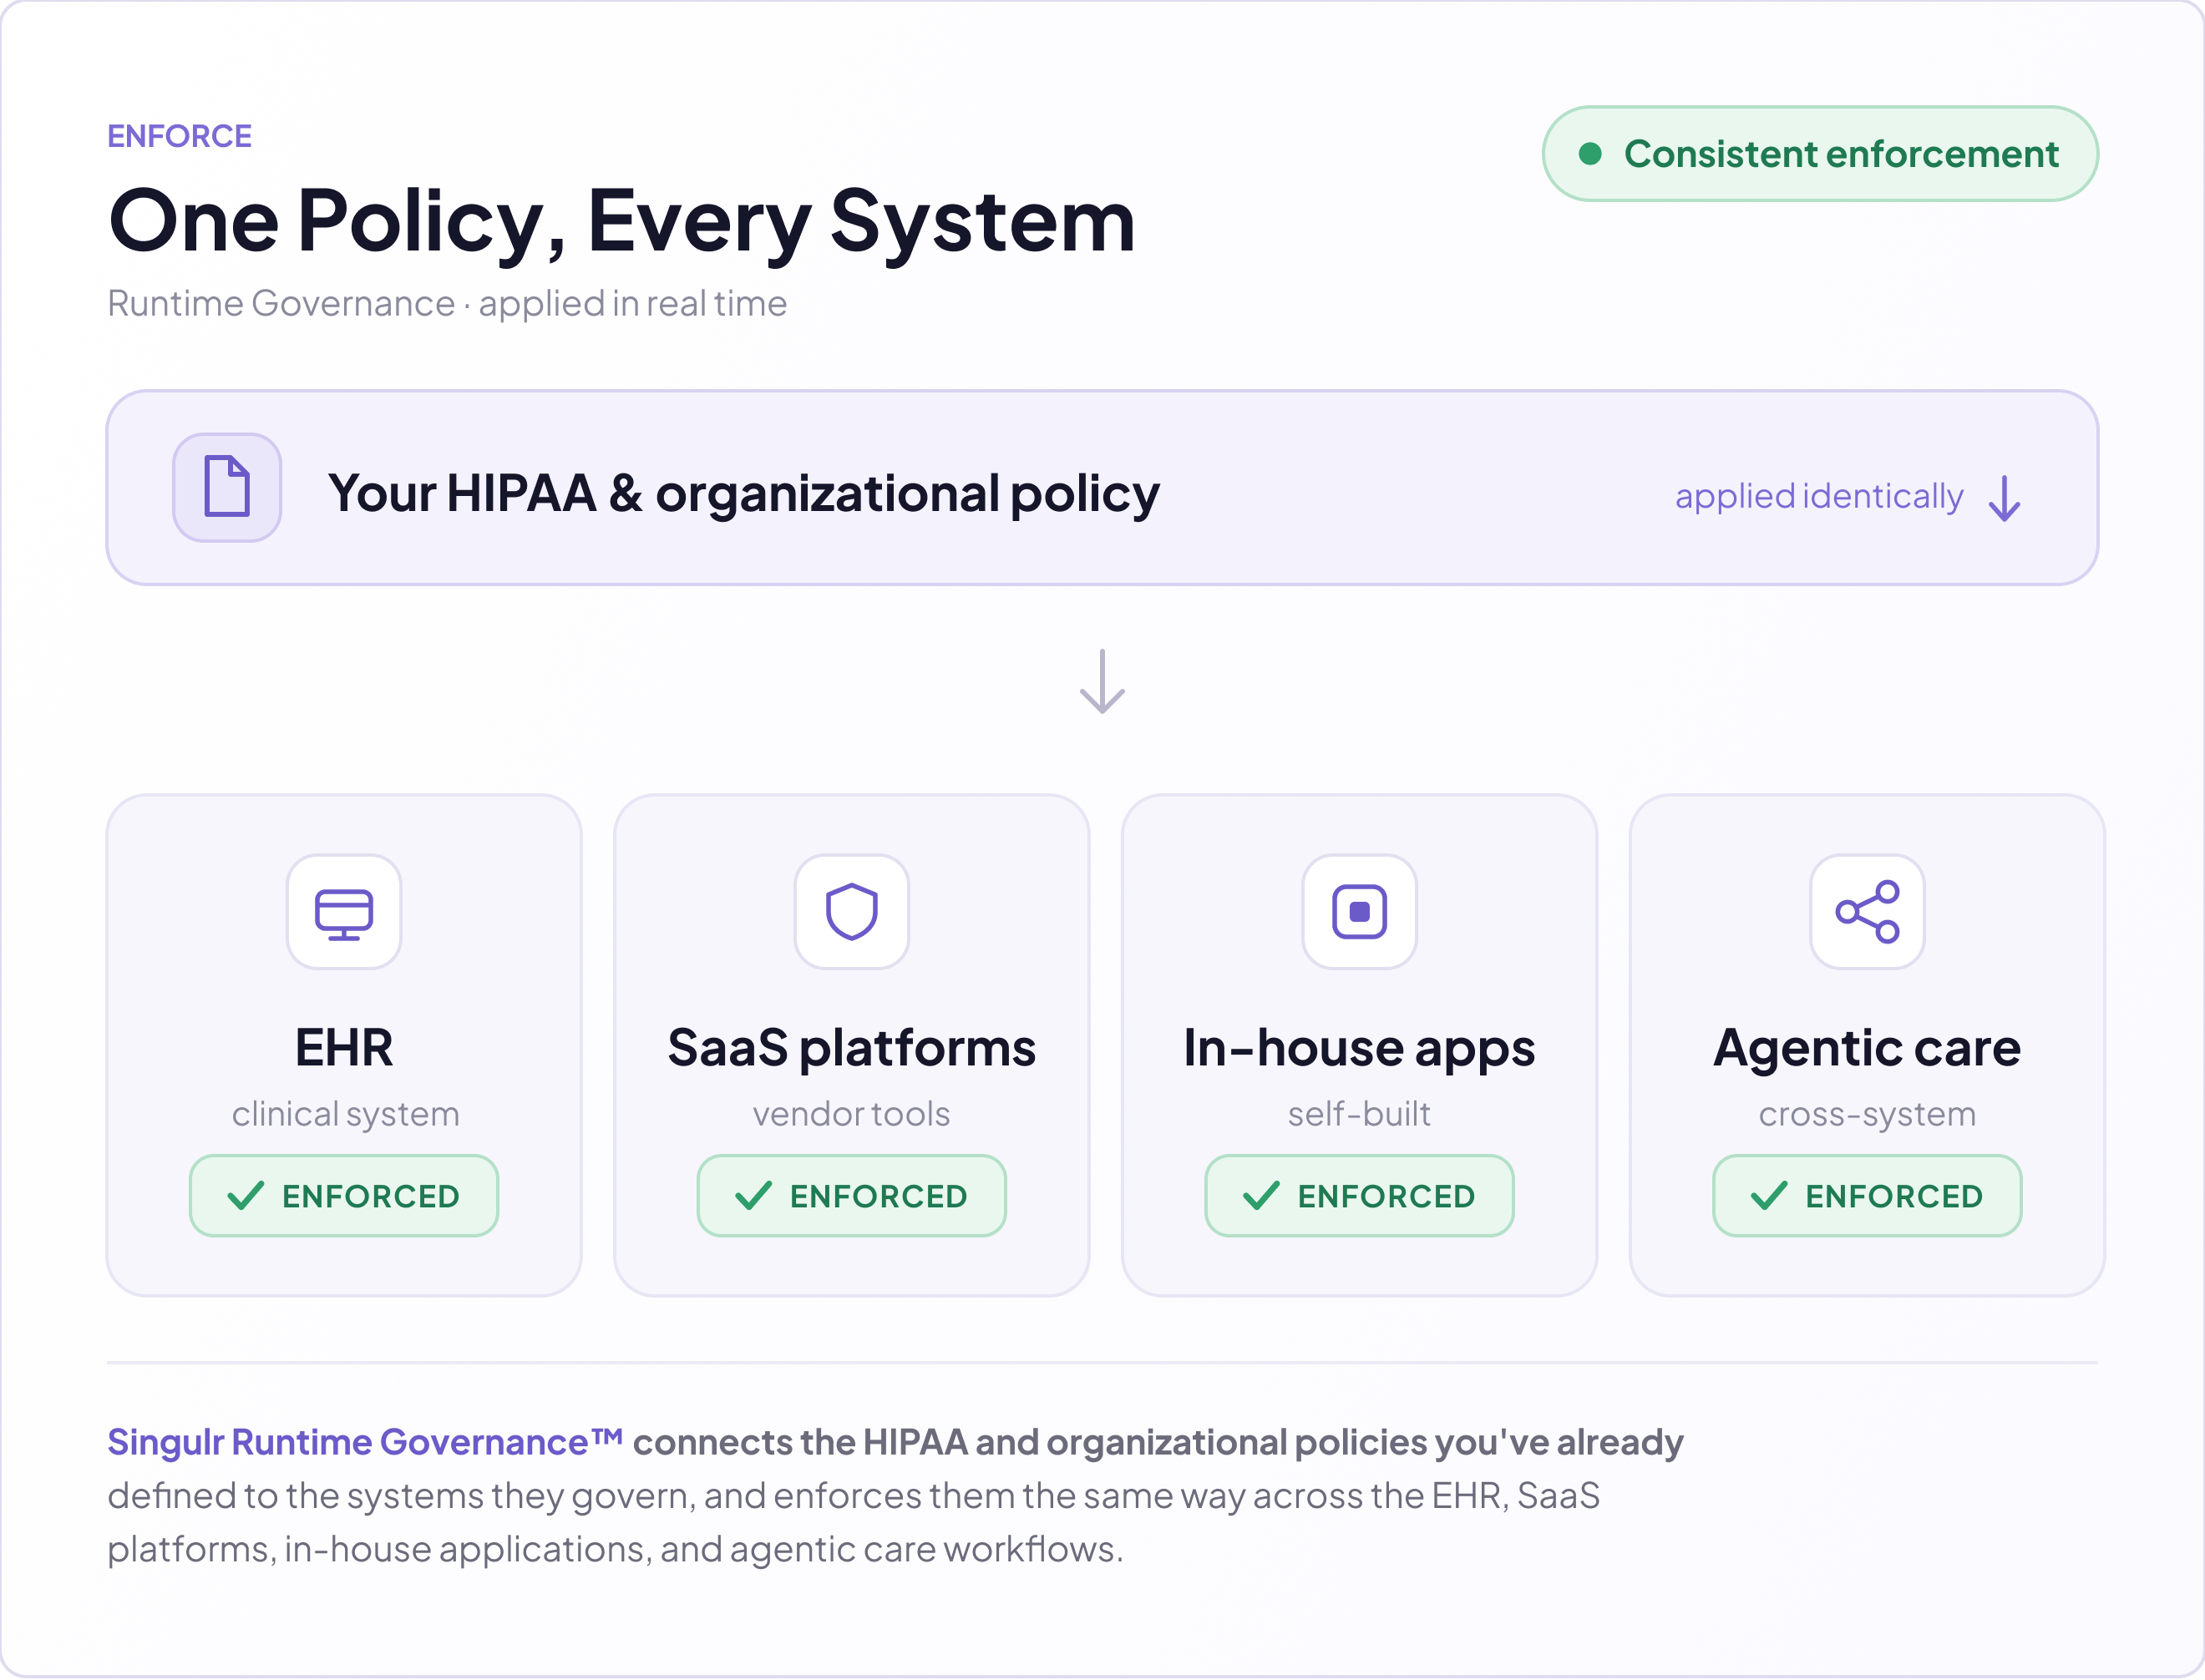Click the One Policy, Every System heading
The height and width of the screenshot is (1680, 2205).
[x=622, y=221]
